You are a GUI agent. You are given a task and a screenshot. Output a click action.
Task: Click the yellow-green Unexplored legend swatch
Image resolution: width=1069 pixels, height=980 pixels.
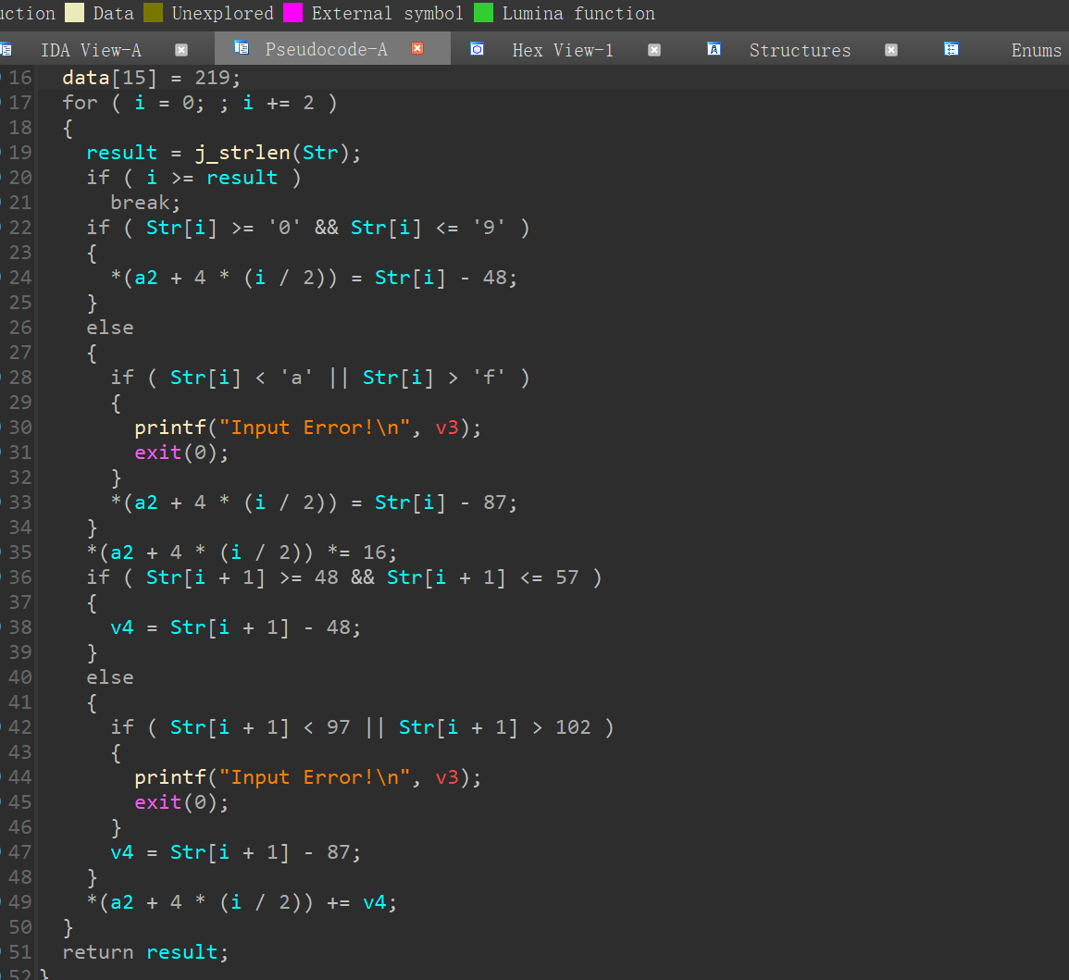154,13
